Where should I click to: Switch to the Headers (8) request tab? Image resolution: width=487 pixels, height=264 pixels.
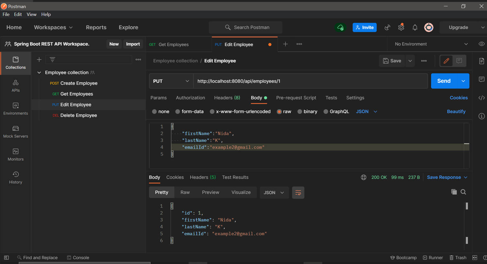click(x=227, y=98)
